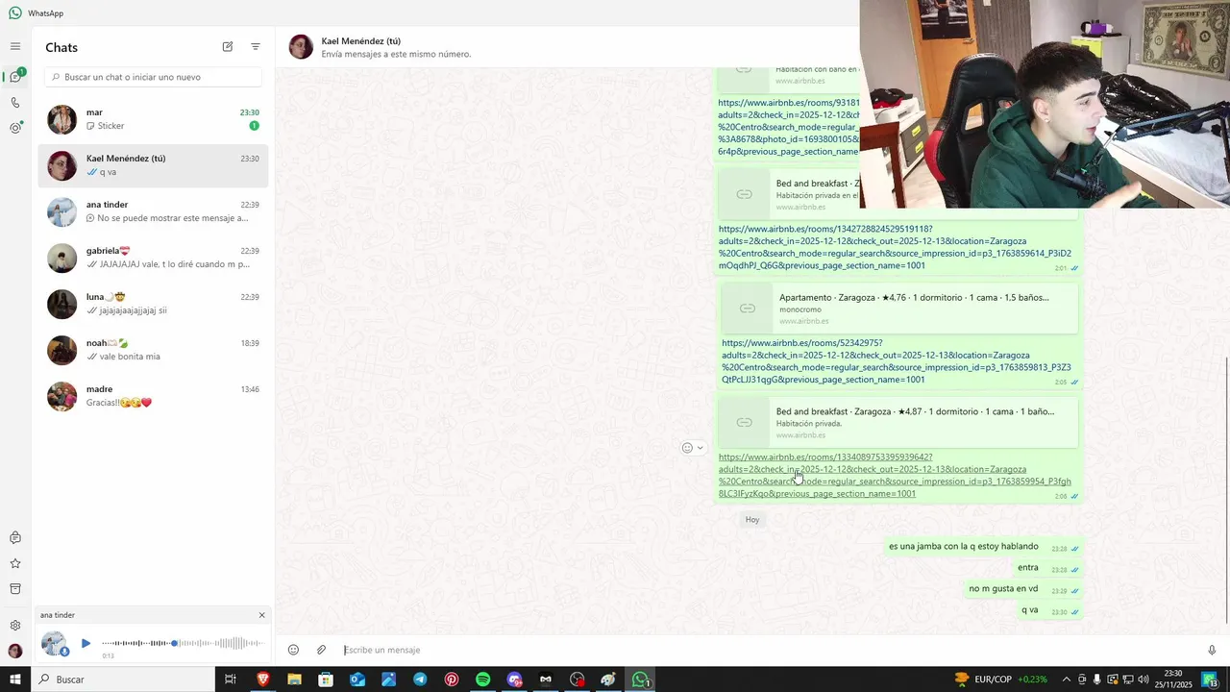Click the search chats input field
Viewport: 1230px width, 692px height.
point(154,77)
